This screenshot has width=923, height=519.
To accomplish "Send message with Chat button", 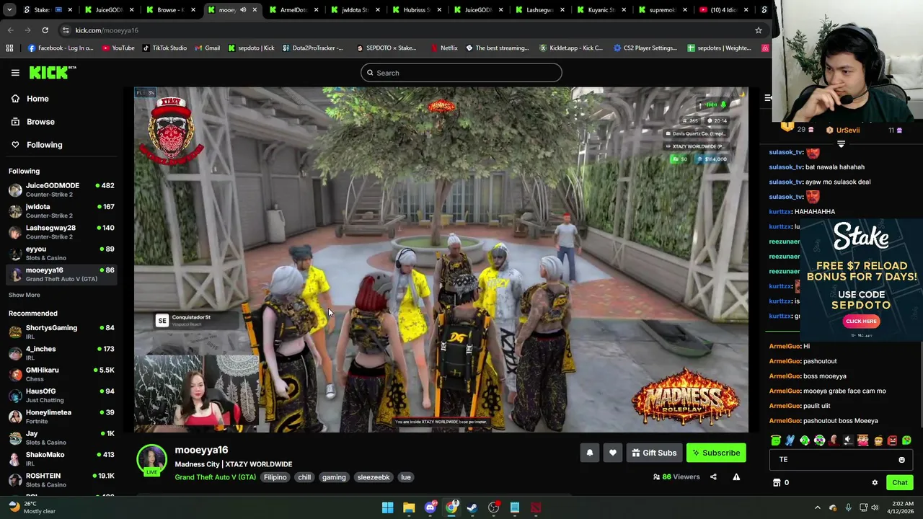I will (899, 482).
